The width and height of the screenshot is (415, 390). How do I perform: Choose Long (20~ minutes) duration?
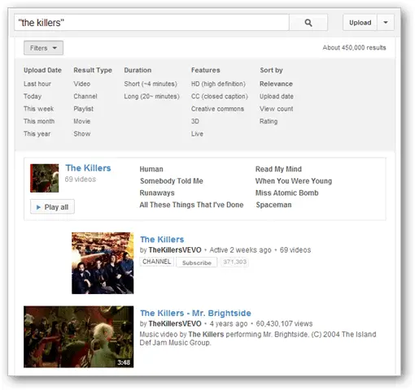point(152,97)
